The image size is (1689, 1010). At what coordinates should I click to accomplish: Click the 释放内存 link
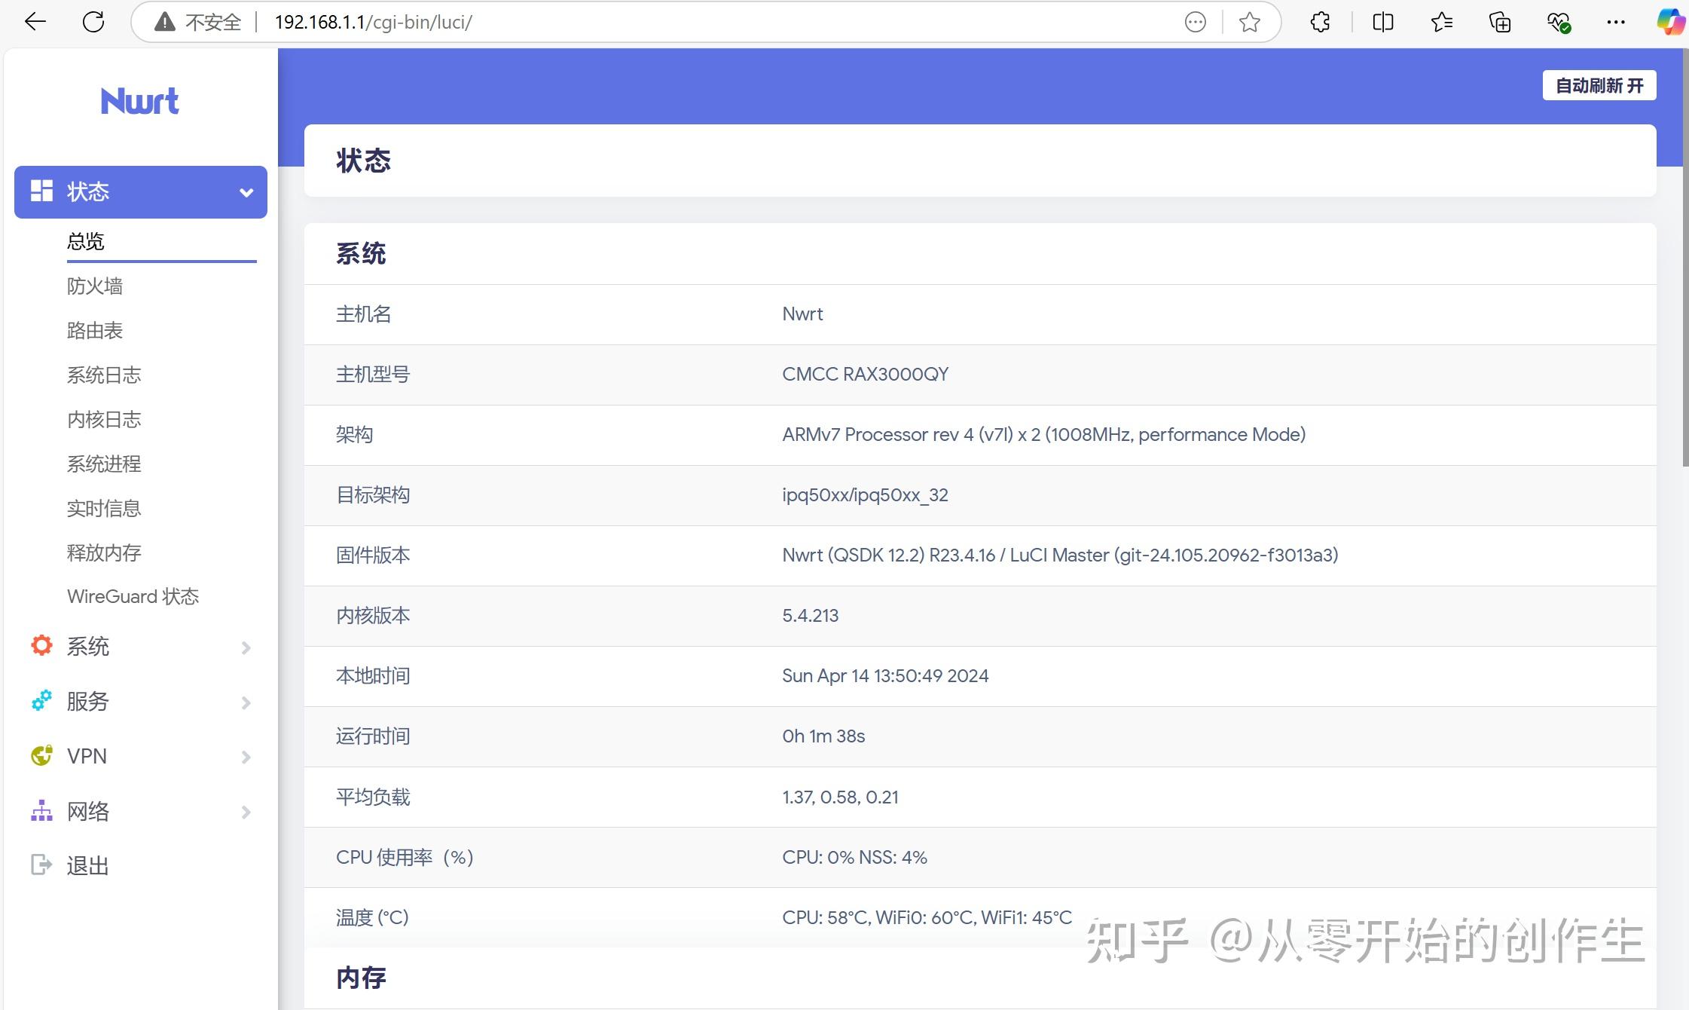pyautogui.click(x=103, y=552)
